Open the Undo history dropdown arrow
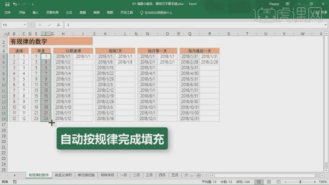 click(x=19, y=4)
